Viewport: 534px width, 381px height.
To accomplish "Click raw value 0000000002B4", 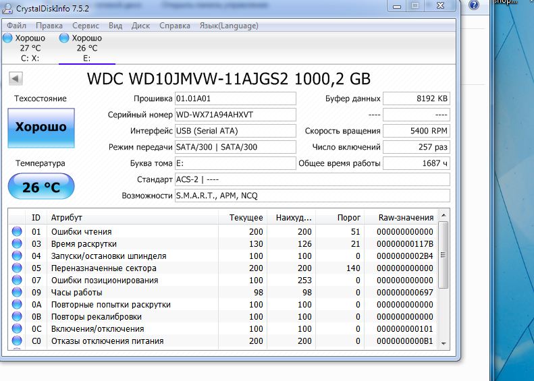I will click(x=405, y=256).
